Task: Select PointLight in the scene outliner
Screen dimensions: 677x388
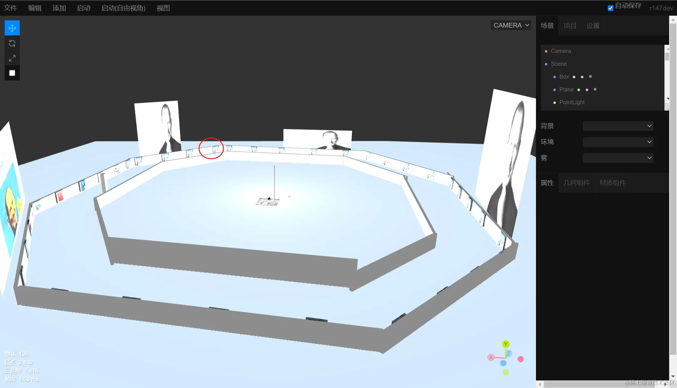Action: [x=572, y=102]
